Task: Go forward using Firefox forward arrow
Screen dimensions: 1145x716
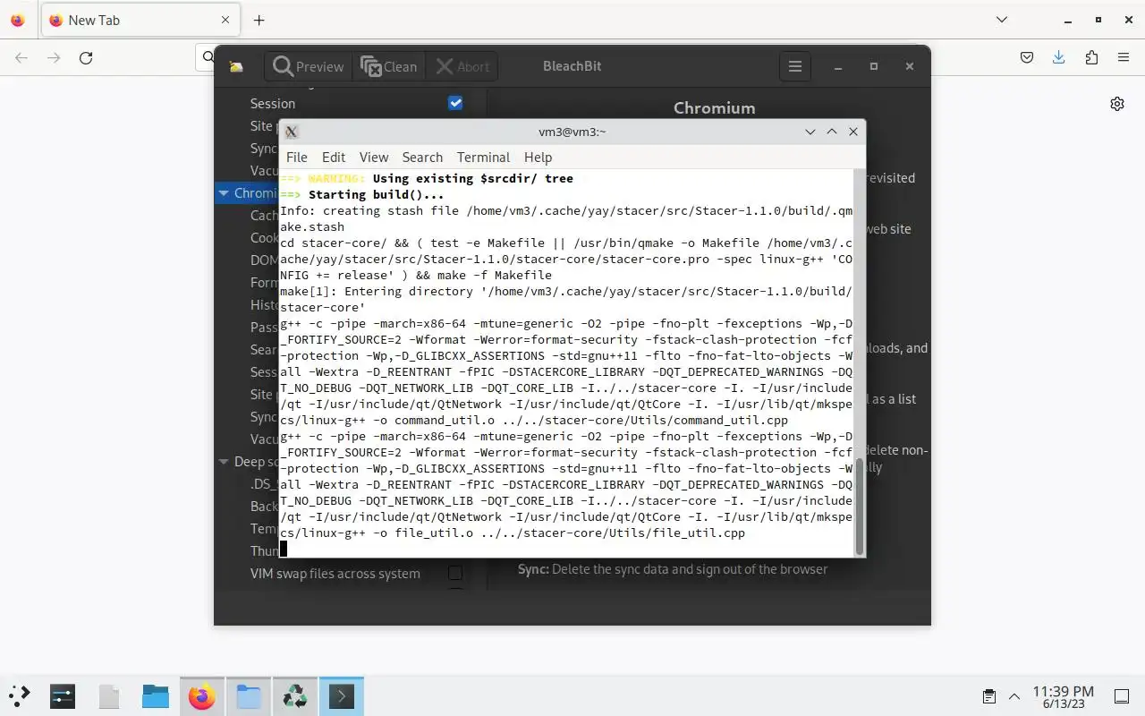Action: tap(54, 57)
